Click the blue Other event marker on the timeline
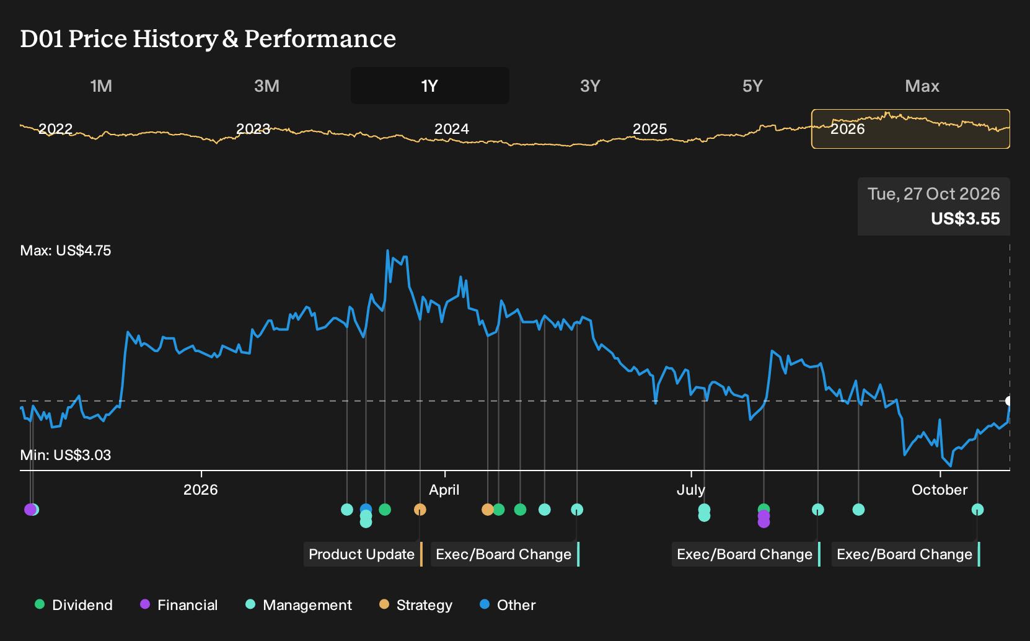 (366, 509)
